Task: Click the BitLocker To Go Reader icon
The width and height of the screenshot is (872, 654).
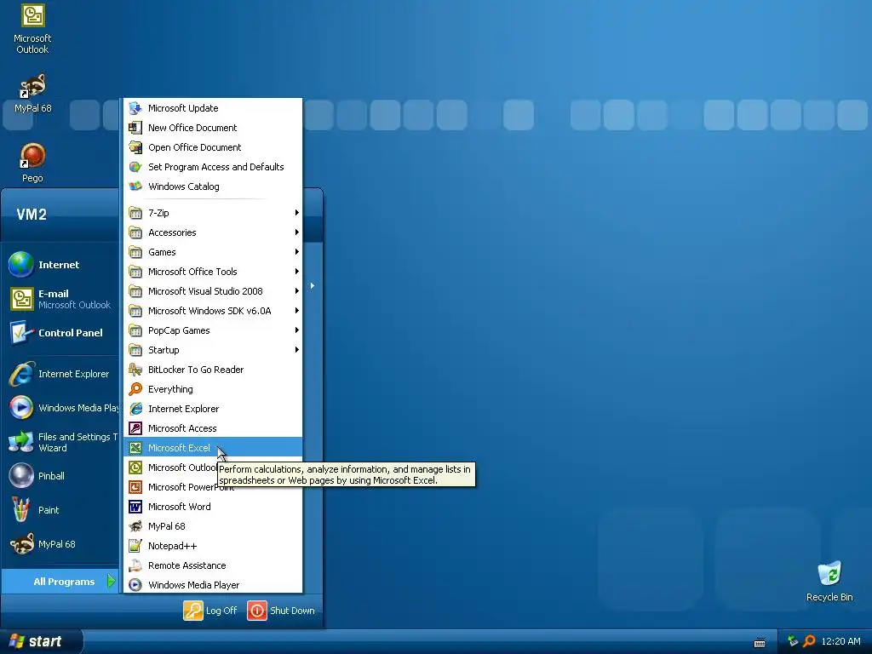Action: point(135,370)
